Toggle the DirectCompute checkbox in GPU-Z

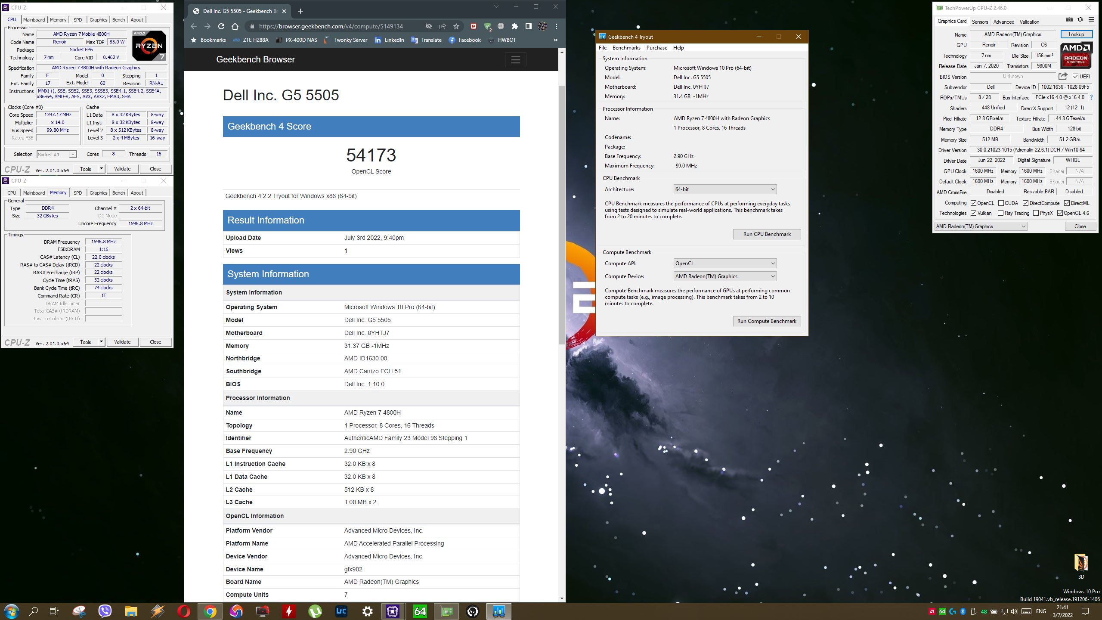tap(1025, 203)
